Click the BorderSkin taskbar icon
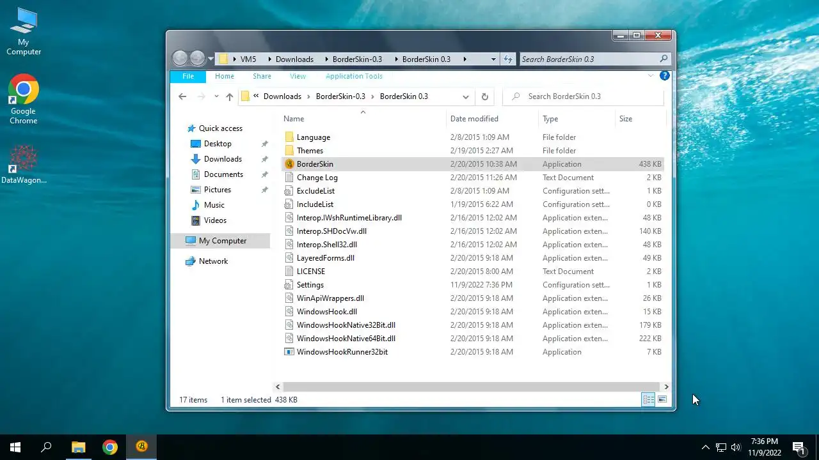Viewport: 819px width, 460px height. (141, 447)
